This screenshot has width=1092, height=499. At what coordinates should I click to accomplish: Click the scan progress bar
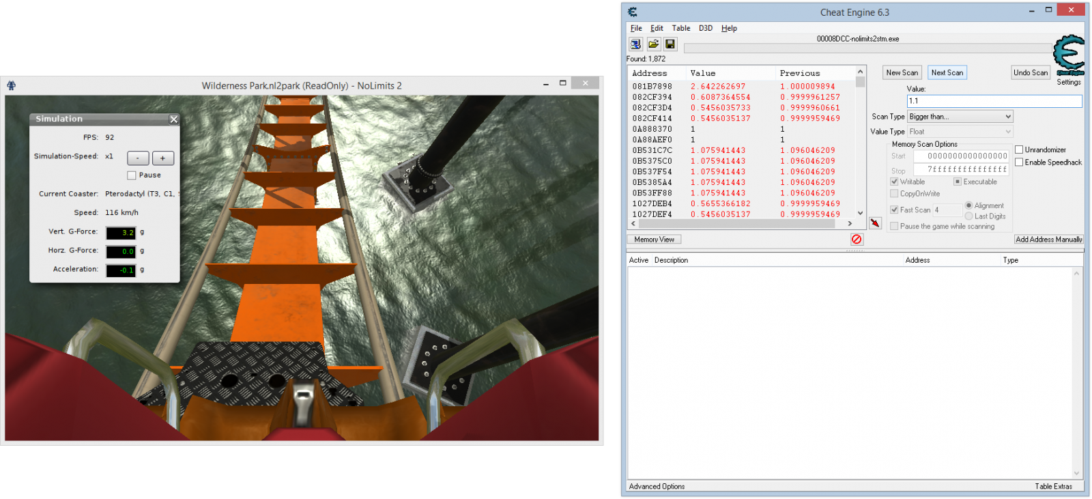tap(868, 48)
